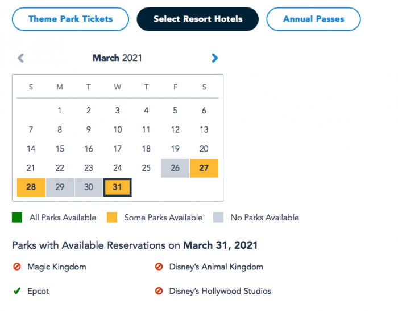The height and width of the screenshot is (311, 398).
Task: Go to the previous month arrow
Action: 21,58
